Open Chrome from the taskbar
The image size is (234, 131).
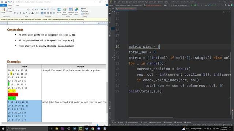(93, 128)
